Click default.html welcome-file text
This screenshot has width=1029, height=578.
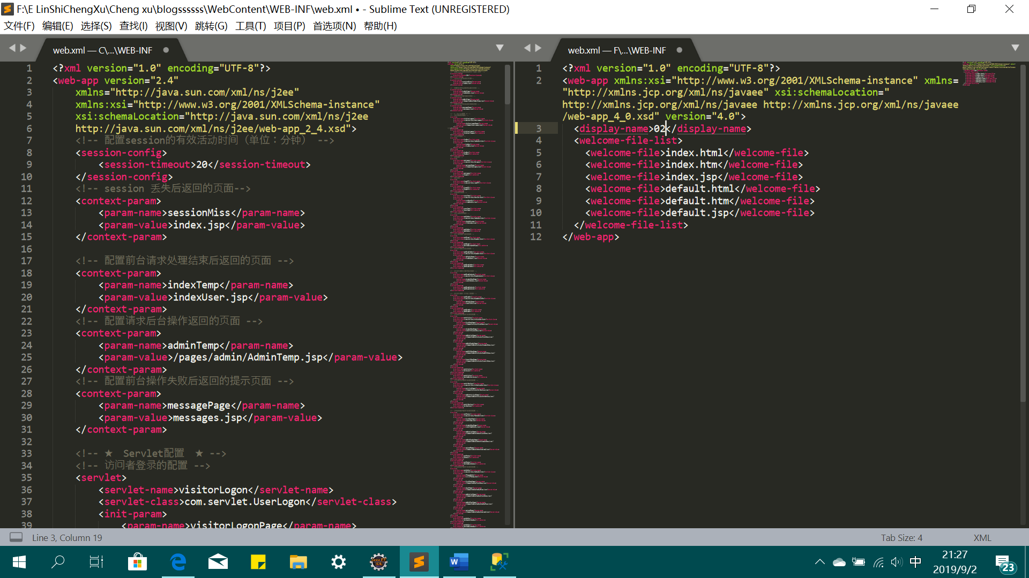click(x=700, y=189)
